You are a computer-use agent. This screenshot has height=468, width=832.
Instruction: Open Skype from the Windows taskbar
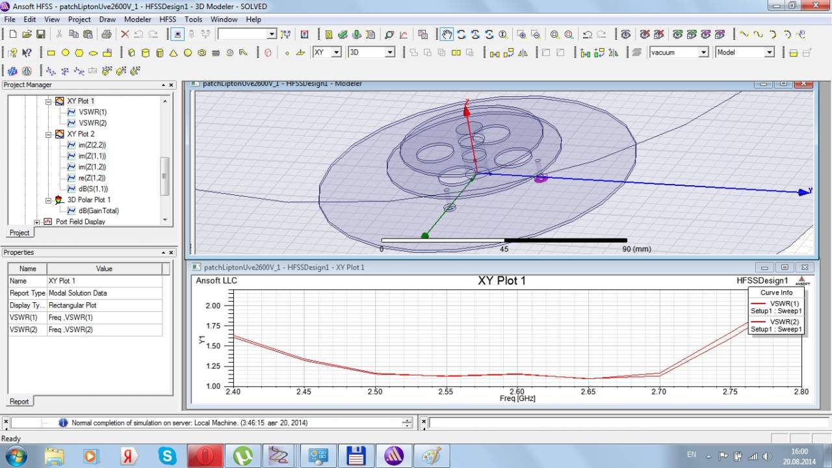click(x=167, y=456)
